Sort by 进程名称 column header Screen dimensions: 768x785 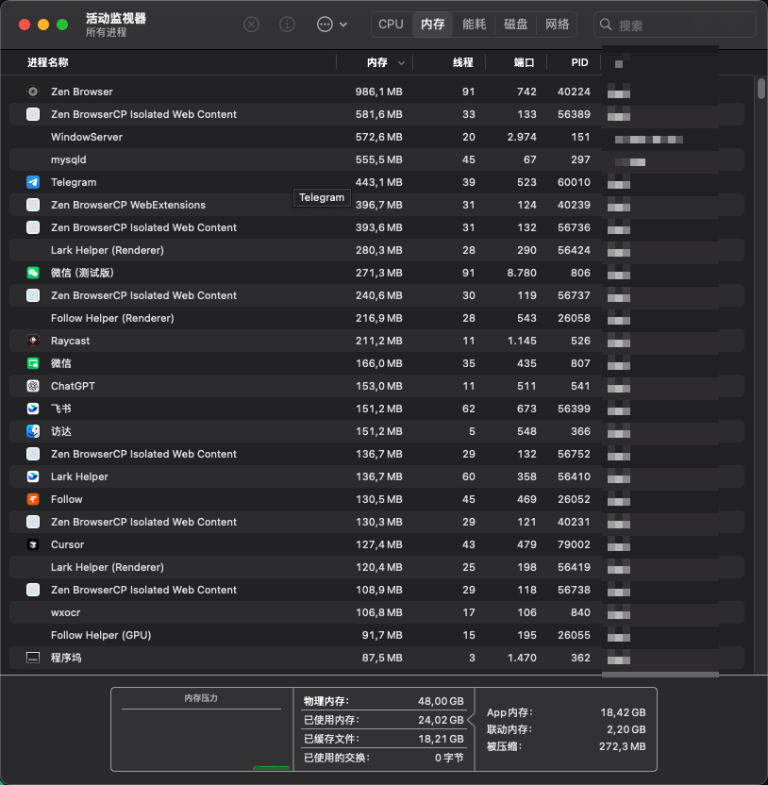point(47,62)
